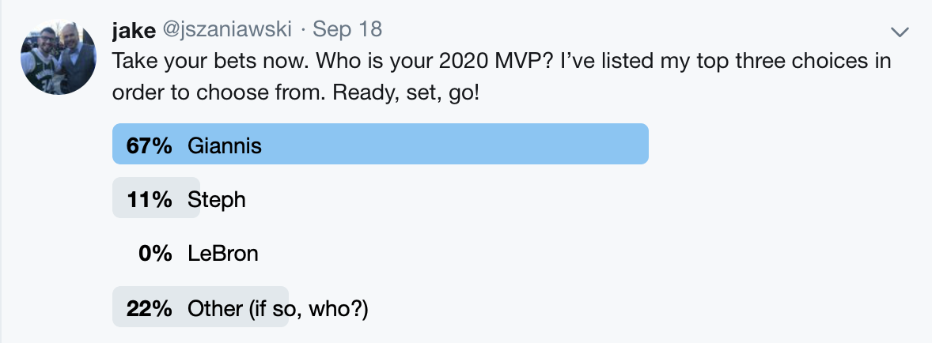Click the 0% result figure

coord(155,254)
